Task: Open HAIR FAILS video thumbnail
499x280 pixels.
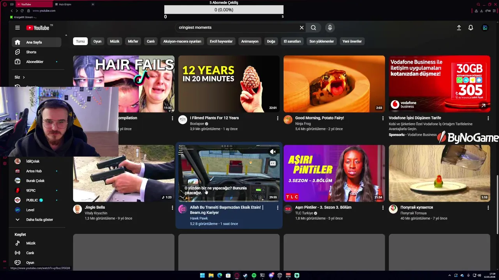Action: click(x=124, y=84)
